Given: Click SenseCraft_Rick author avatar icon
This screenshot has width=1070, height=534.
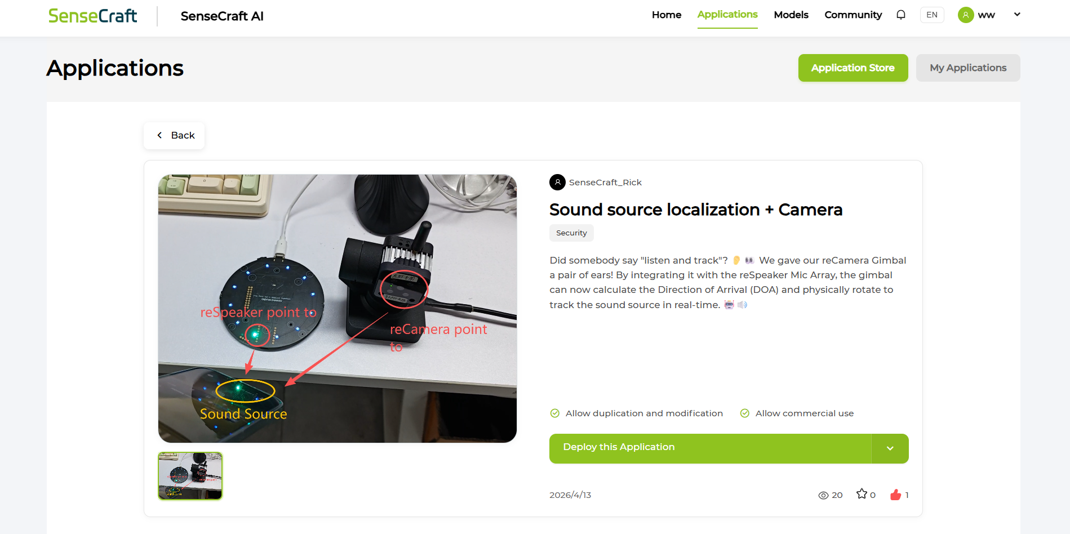Looking at the screenshot, I should (x=557, y=183).
